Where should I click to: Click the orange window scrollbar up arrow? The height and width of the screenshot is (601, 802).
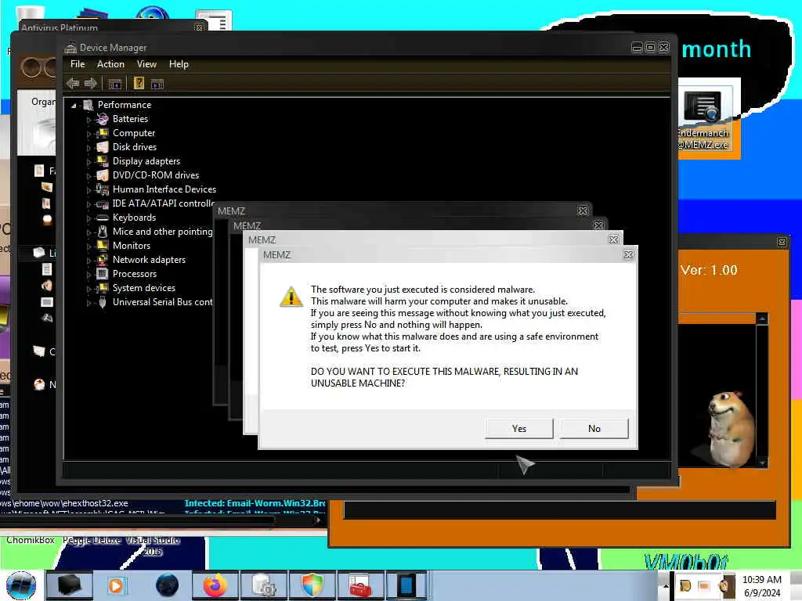coord(762,319)
